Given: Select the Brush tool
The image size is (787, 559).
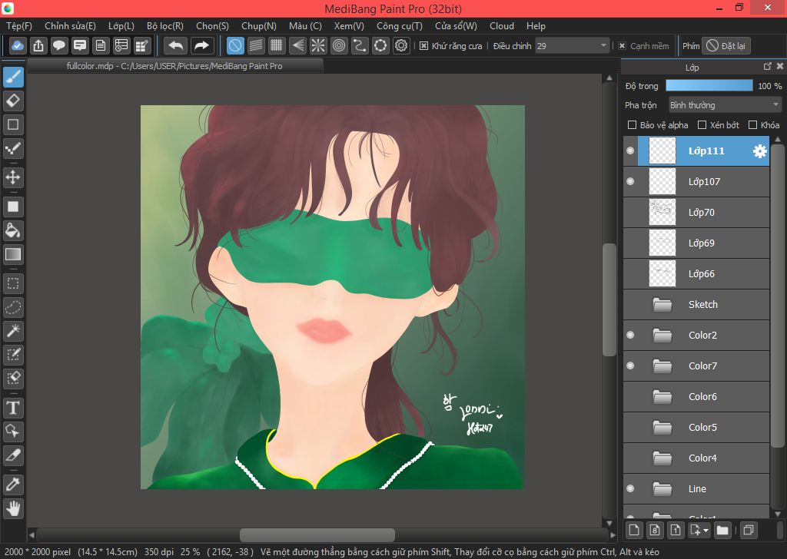Looking at the screenshot, I should 13,78.
